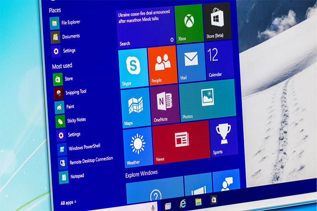317x211 pixels.
Task: Click the File Explorer icon in Places
Action: [55, 23]
